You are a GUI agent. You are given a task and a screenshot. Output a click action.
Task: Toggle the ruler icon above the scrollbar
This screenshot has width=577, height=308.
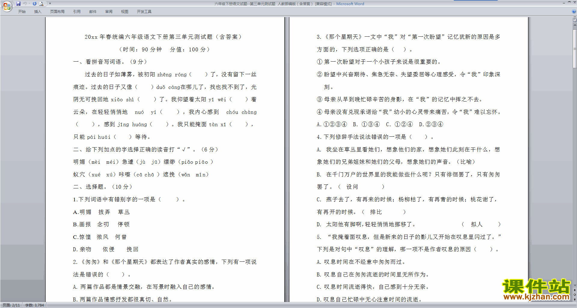click(575, 20)
